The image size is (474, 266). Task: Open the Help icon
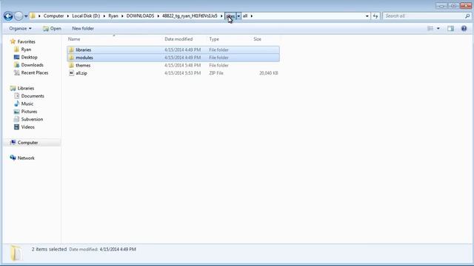coord(464,28)
